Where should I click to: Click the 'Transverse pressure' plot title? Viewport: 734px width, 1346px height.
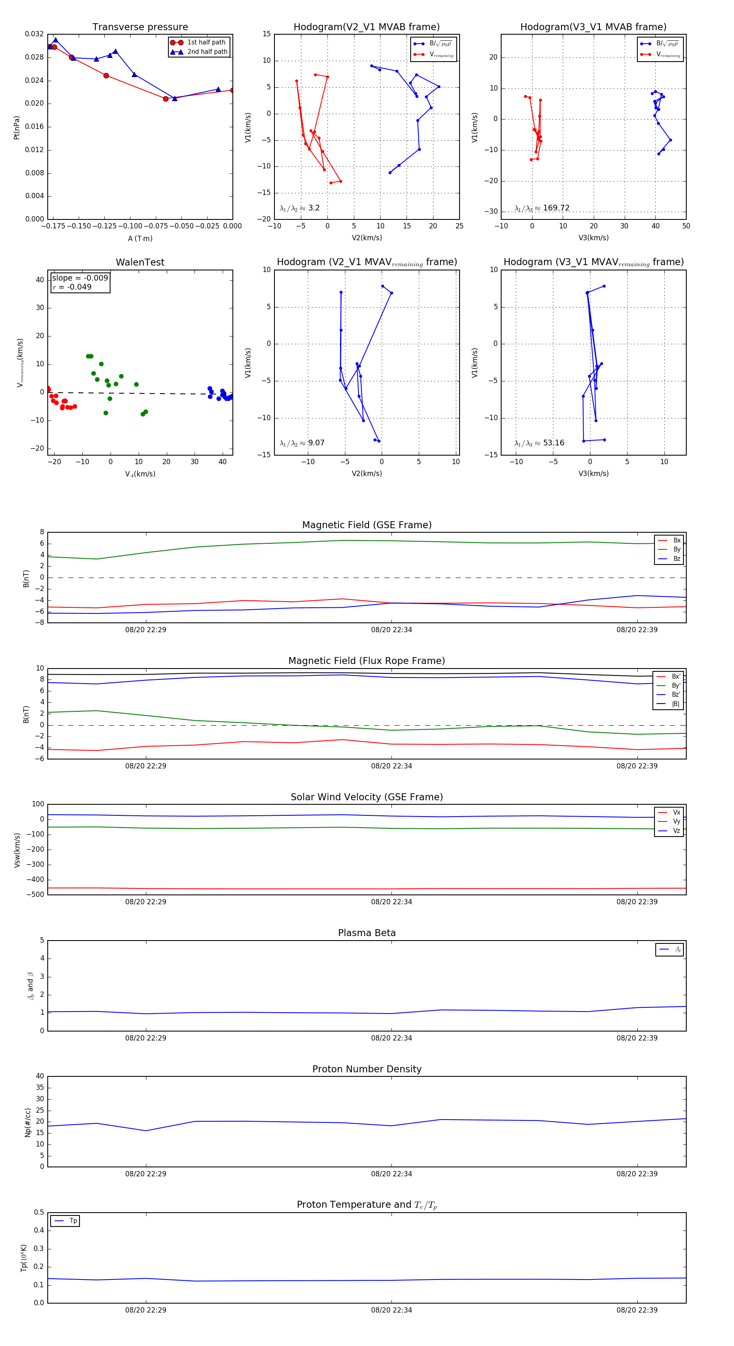point(140,27)
